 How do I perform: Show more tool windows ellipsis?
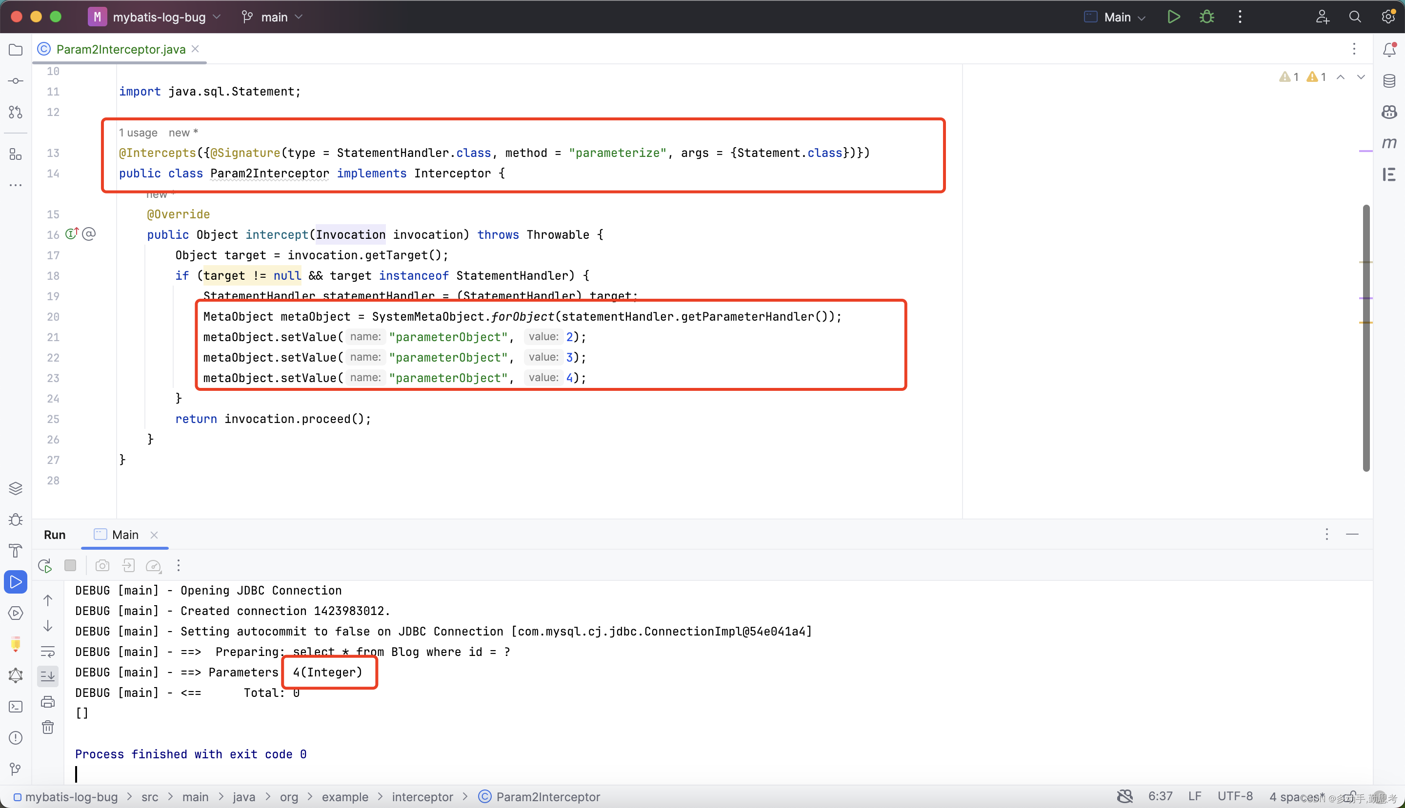pyautogui.click(x=16, y=185)
